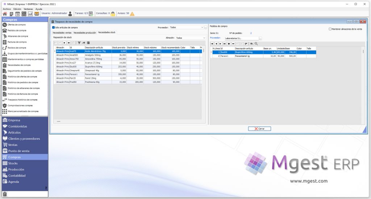Open the bar chart icon in toolbar
The image size is (371, 199).
30,14
